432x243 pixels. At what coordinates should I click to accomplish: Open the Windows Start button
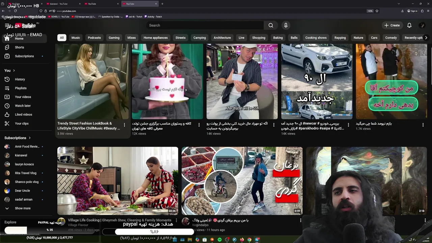175,240
